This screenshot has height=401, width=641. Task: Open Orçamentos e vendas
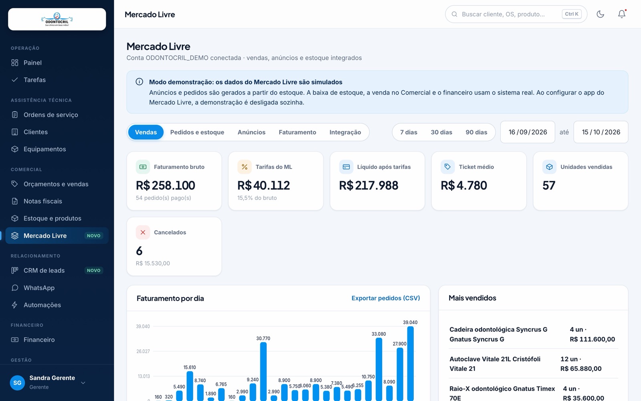pos(57,184)
